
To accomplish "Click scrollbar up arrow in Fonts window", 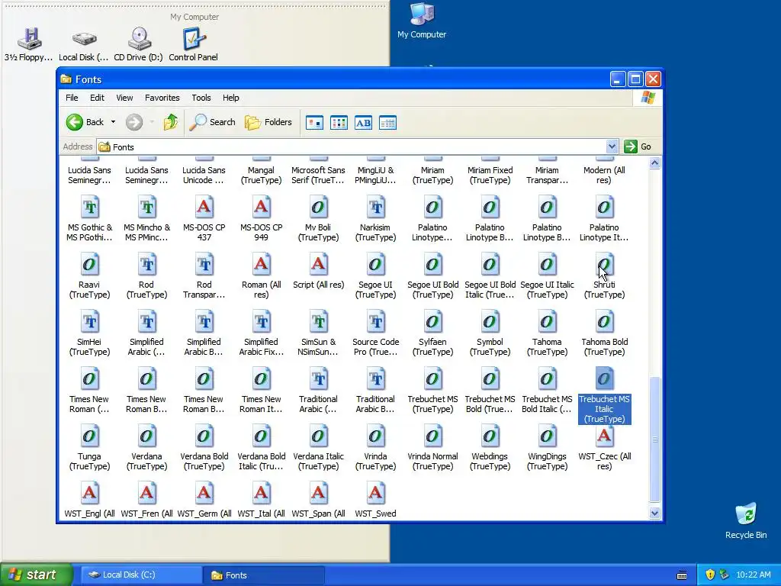I will [x=654, y=163].
